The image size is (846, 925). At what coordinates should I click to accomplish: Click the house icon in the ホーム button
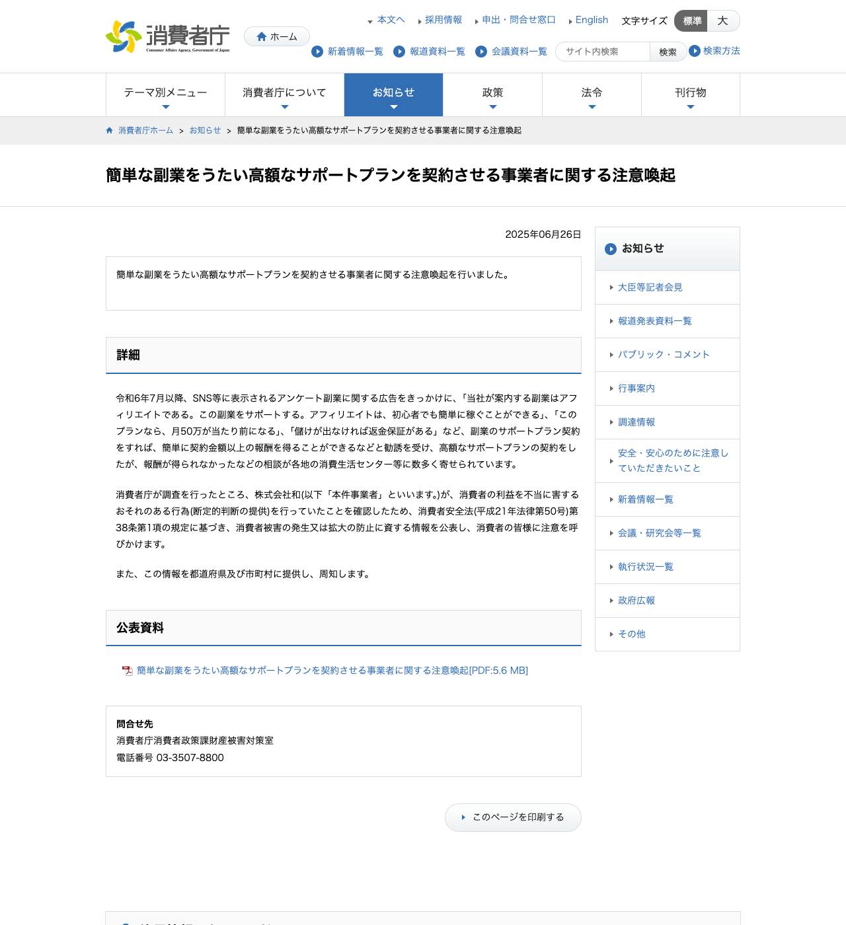click(262, 37)
